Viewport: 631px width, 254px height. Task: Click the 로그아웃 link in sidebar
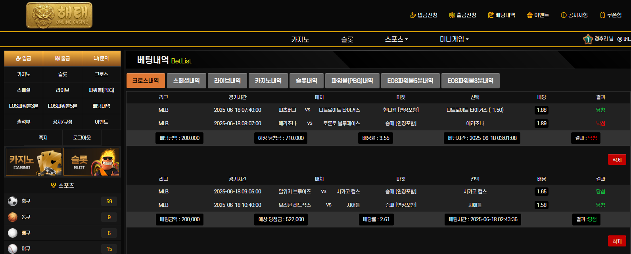pos(82,138)
